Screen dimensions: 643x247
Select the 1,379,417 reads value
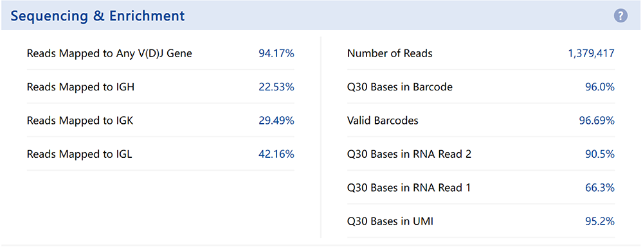click(592, 54)
